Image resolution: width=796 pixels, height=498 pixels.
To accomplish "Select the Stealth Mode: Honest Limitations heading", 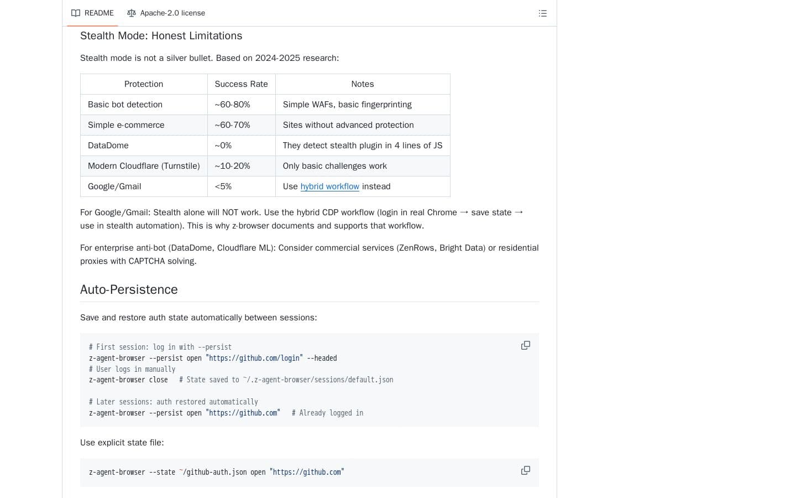I will (x=161, y=35).
